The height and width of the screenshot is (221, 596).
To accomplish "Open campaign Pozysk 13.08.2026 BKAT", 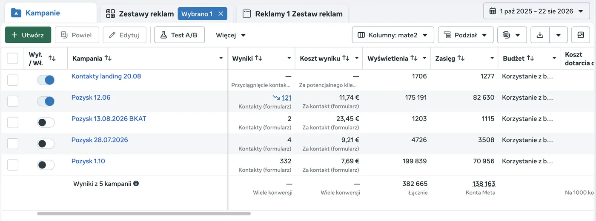I will [x=109, y=119].
